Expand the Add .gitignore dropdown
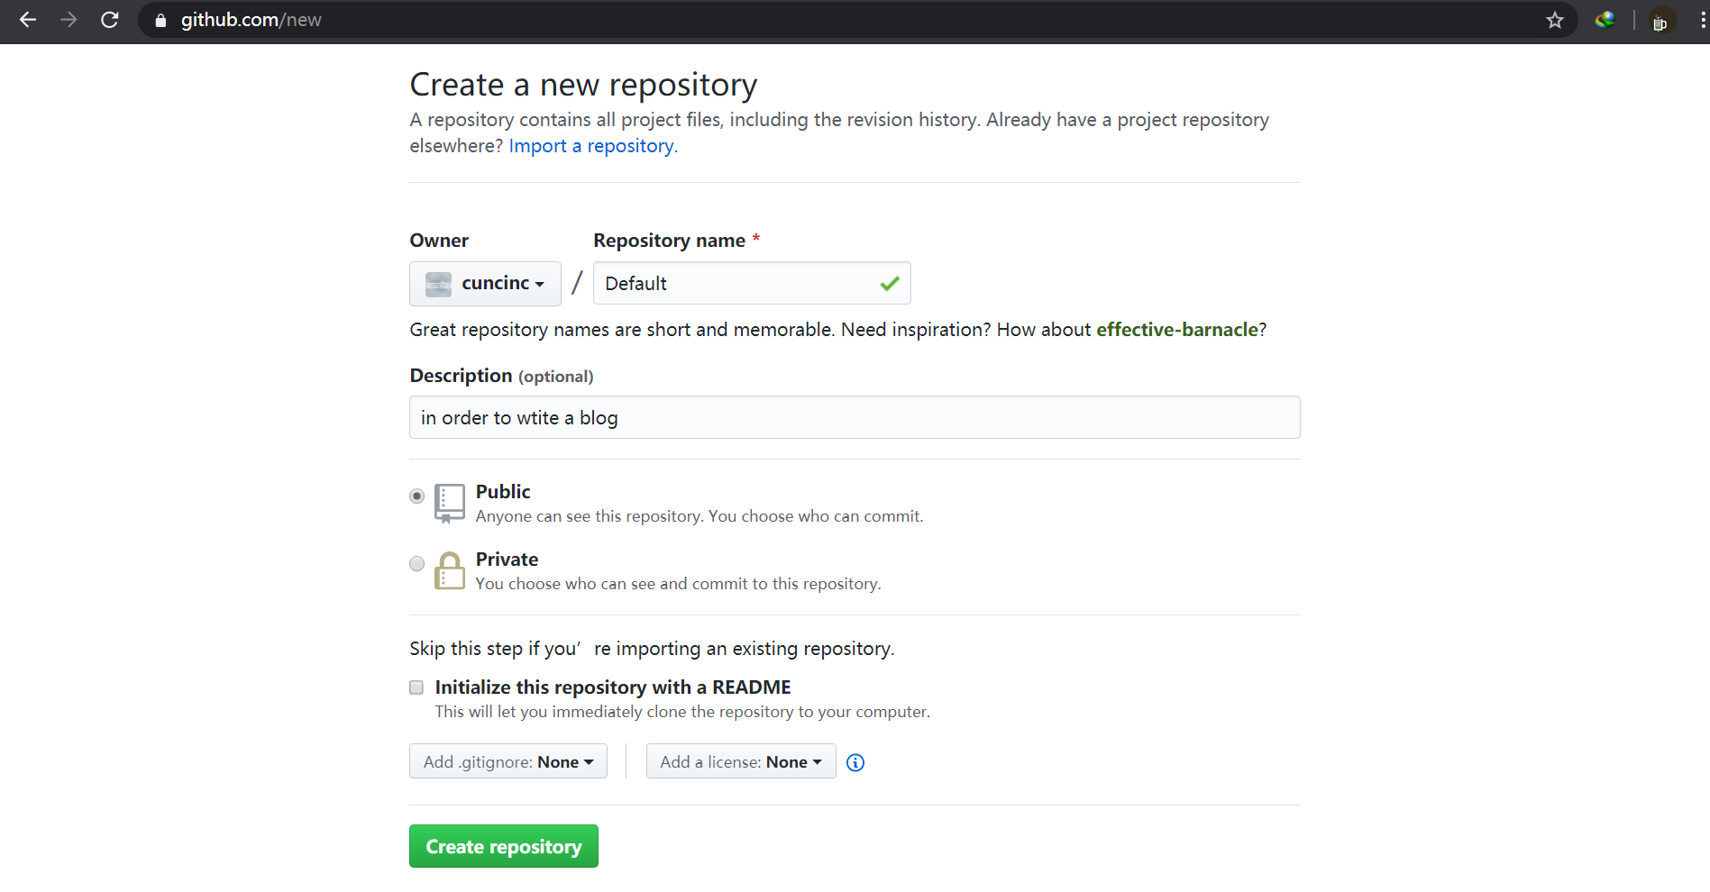The height and width of the screenshot is (892, 1710). tap(508, 761)
